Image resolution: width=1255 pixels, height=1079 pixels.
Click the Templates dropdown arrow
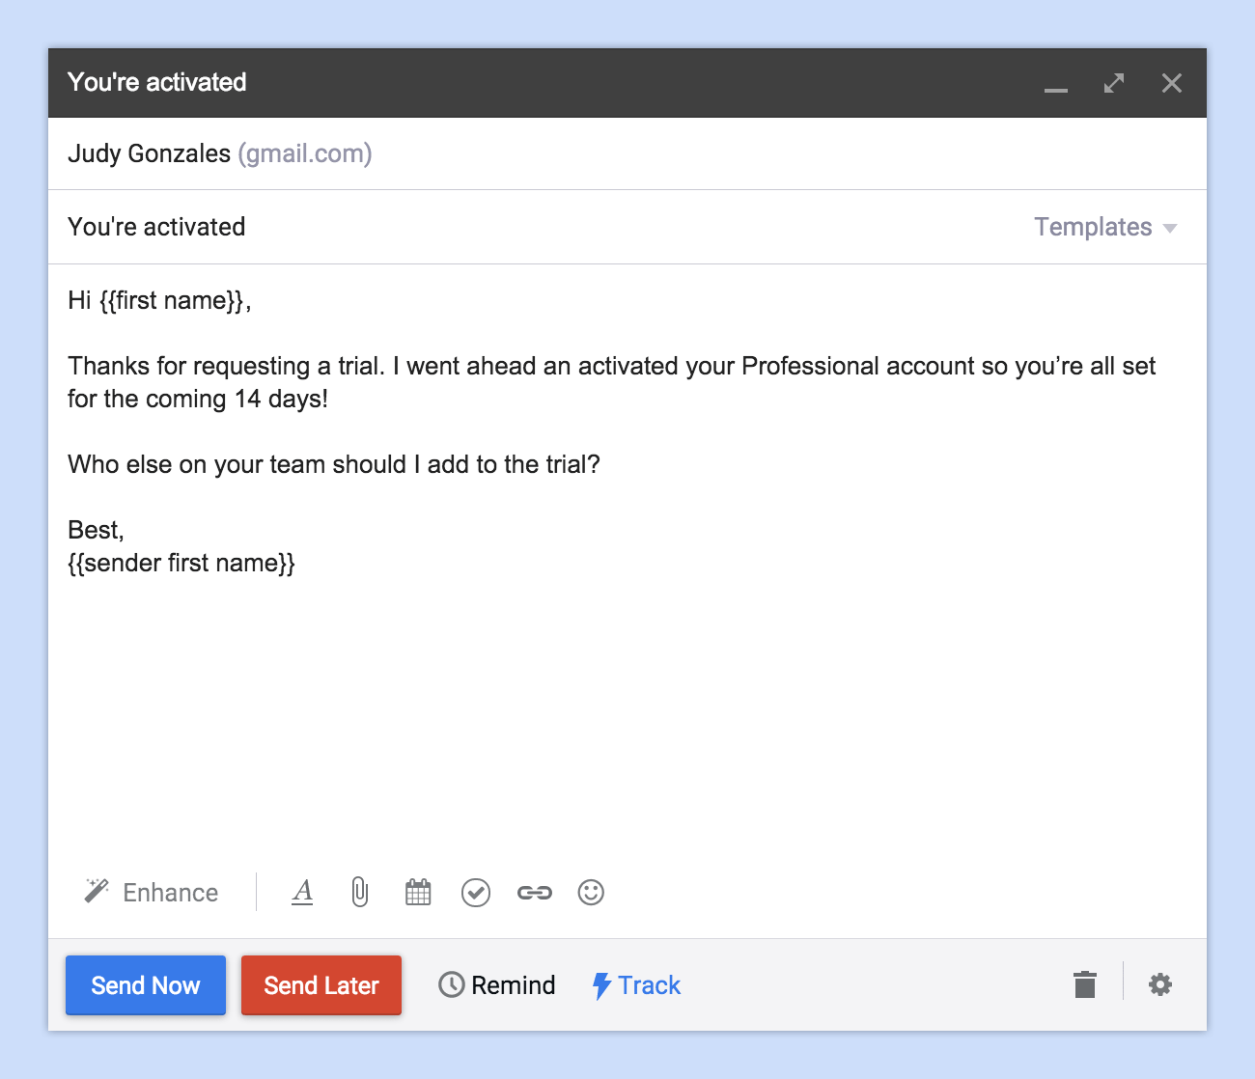tap(1170, 229)
